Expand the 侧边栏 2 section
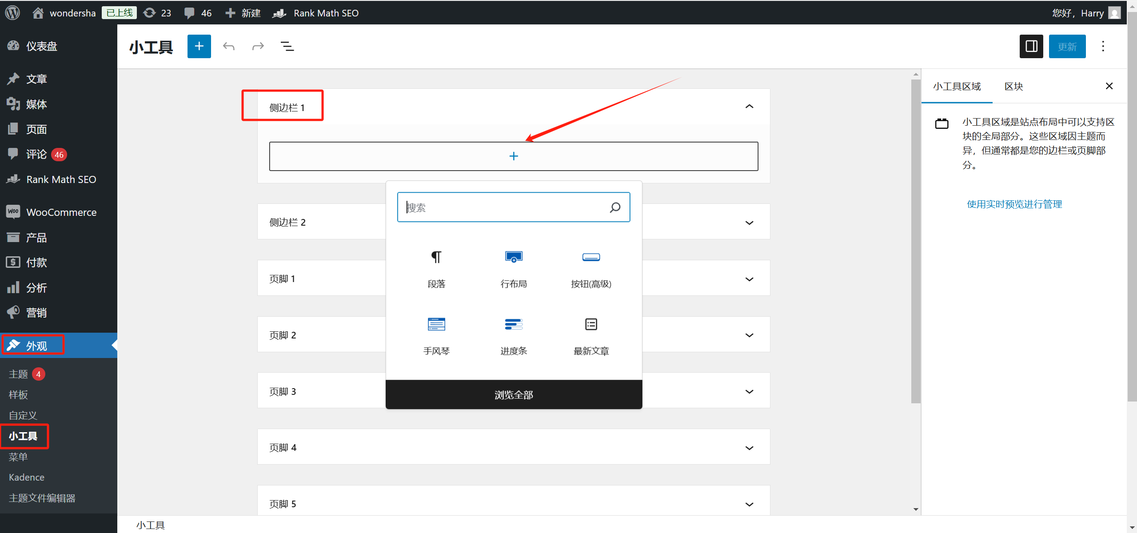This screenshot has height=533, width=1137. 749,223
